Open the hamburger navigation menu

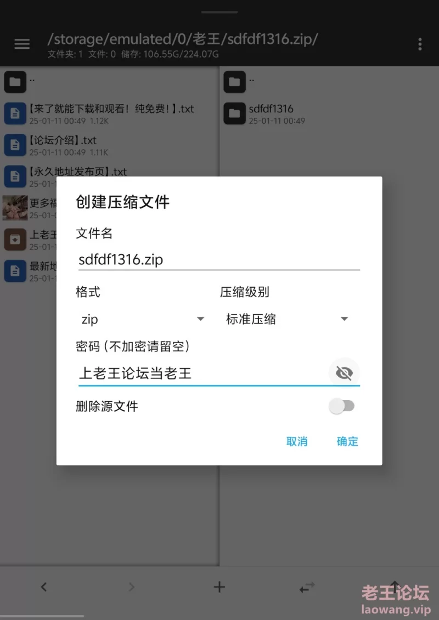[22, 44]
